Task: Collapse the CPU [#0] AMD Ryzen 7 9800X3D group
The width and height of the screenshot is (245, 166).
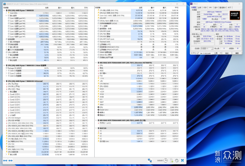Action: point(4,10)
